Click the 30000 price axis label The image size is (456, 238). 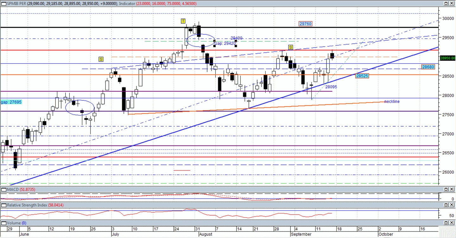[x=448, y=18]
